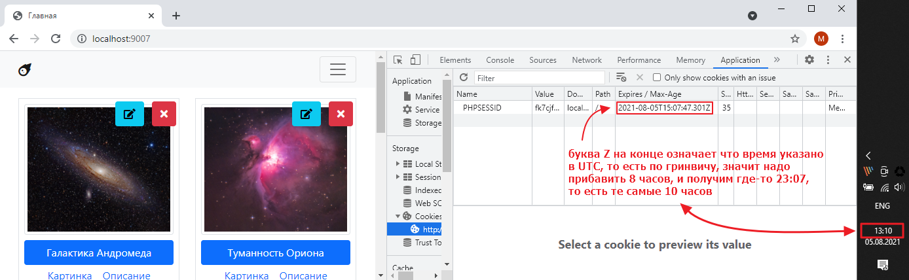Expand the Session Storage tree node
Viewport: 909px width, 280px height.
(x=397, y=177)
